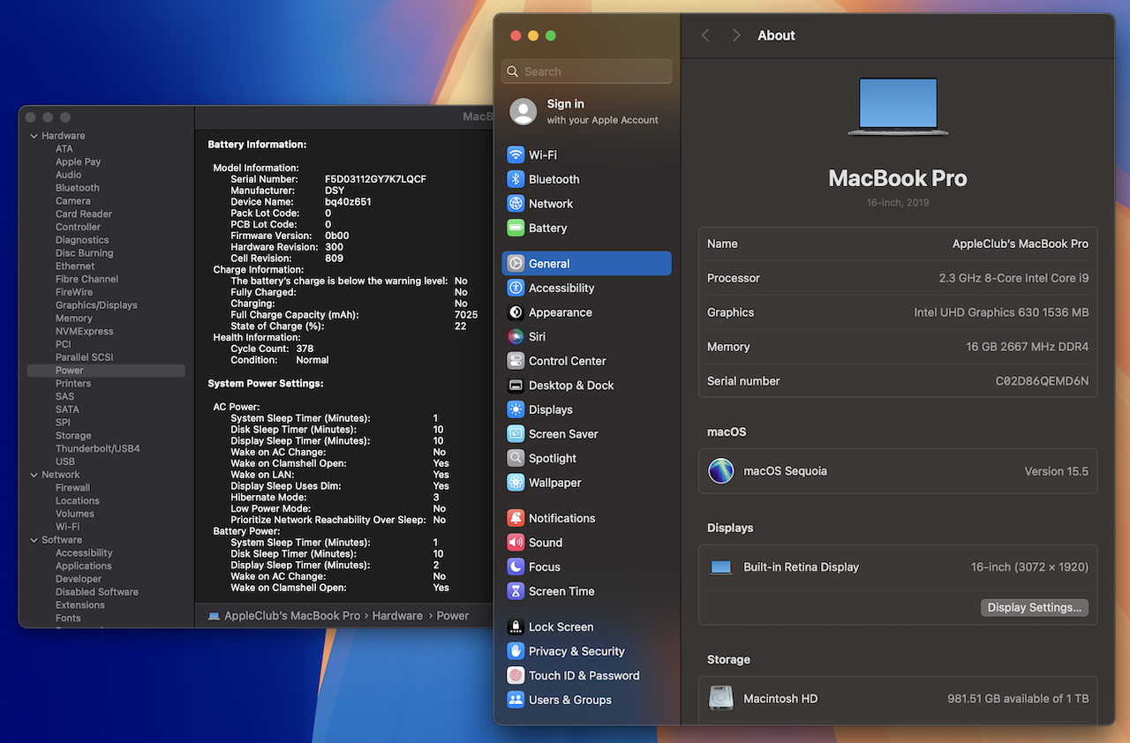Open the Accessibility icon in System Settings
Image resolution: width=1130 pixels, height=743 pixels.
click(x=516, y=288)
